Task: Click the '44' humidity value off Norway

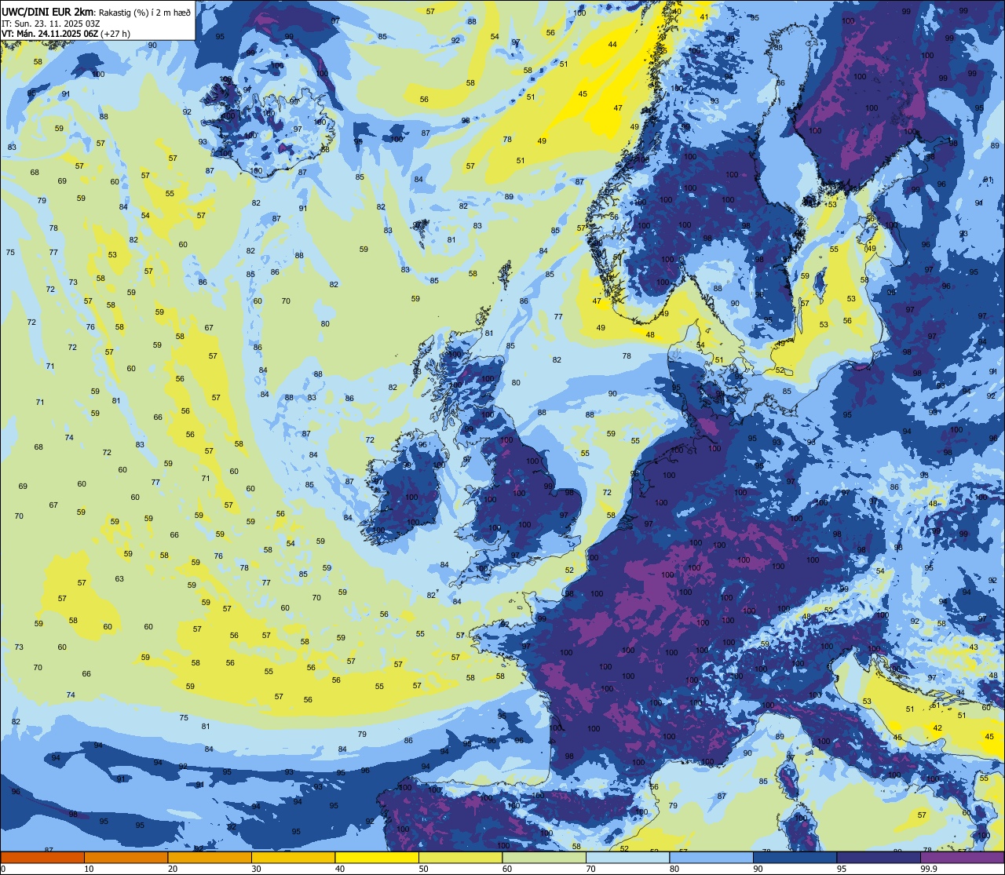Action: click(x=612, y=45)
